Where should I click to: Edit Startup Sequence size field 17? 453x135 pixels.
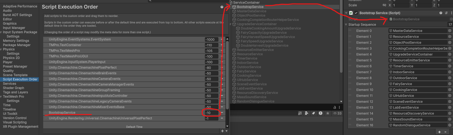(x=450, y=25)
